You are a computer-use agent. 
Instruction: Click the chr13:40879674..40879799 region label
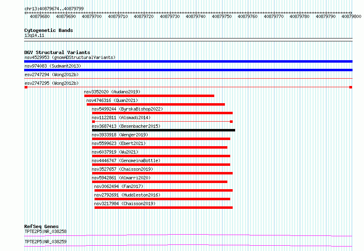click(x=54, y=9)
